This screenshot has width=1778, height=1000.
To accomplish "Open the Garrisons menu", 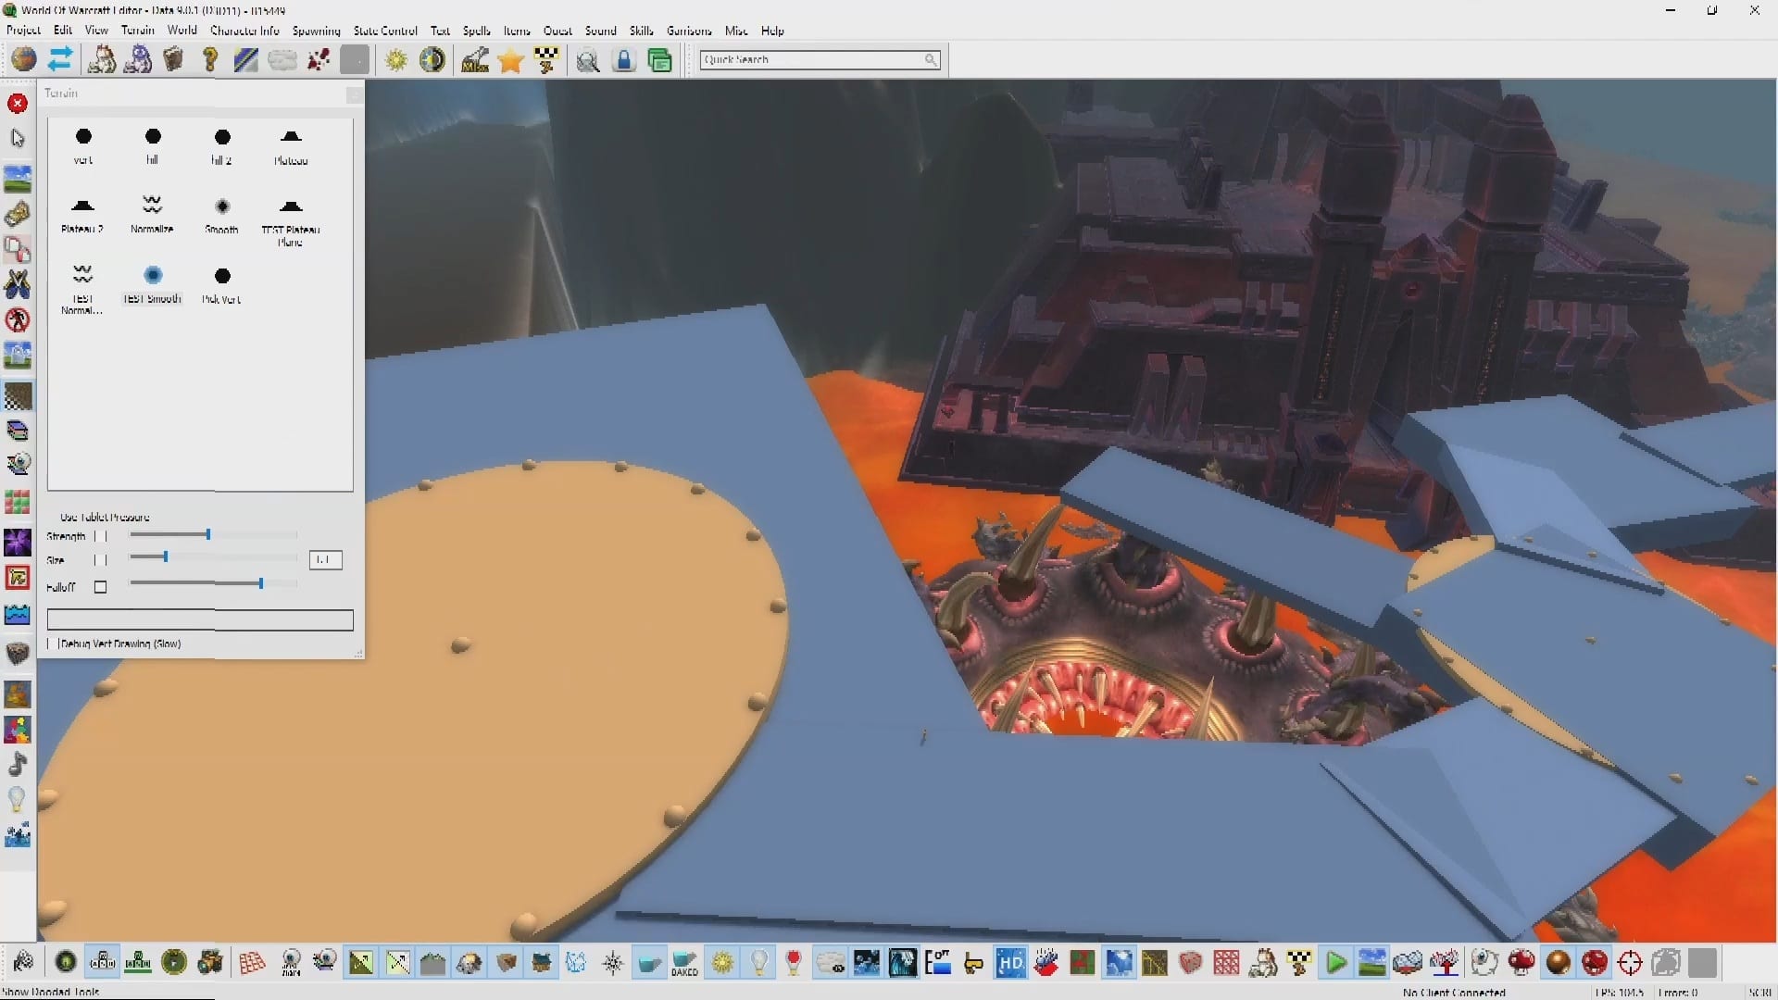I will coord(689,31).
